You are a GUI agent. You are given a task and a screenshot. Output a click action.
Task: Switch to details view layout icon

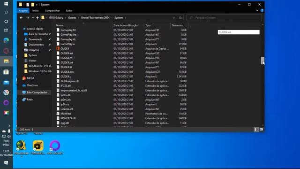pyautogui.click(x=256, y=130)
